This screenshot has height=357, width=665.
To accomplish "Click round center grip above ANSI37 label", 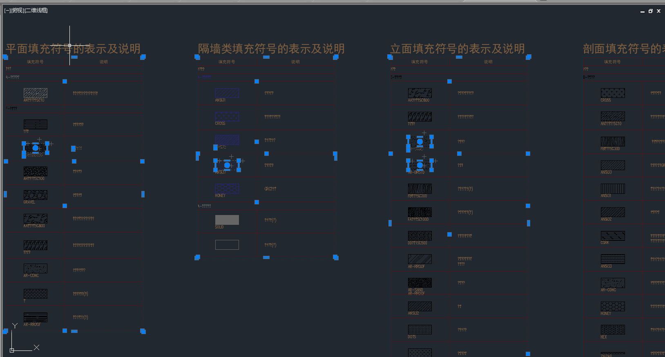I will click(227, 165).
